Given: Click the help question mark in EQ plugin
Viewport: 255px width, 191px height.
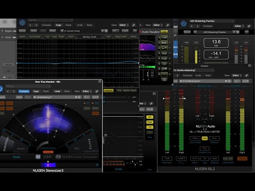Looking at the screenshot, I should click(x=135, y=31).
